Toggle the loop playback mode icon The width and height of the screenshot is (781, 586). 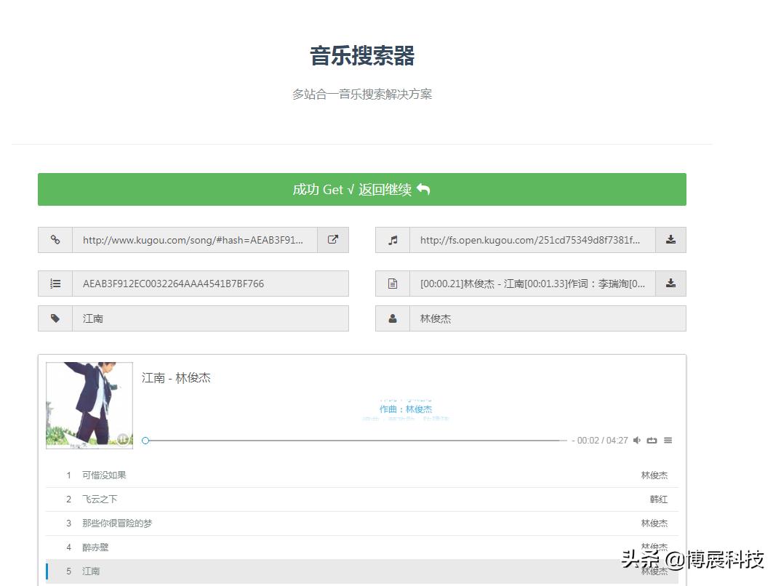coord(652,440)
